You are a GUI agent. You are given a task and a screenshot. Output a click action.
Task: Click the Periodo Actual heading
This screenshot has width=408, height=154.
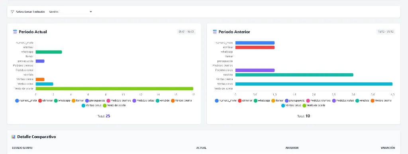(33, 32)
